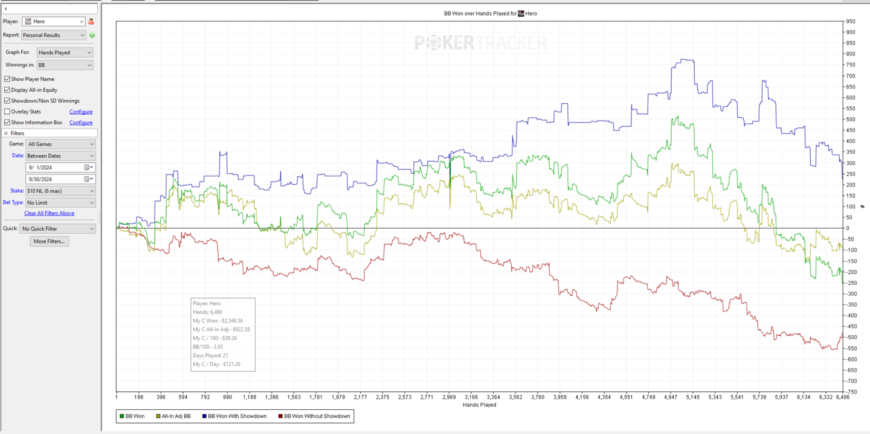Collapse the Filters section
This screenshot has height=434, width=870.
tap(6, 133)
